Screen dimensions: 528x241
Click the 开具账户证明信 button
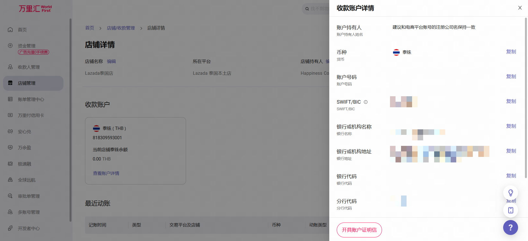pyautogui.click(x=359, y=230)
